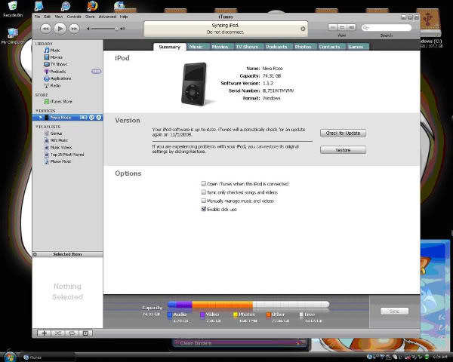Switch to the Movies tab
Screen dimensions: 453x362
point(220,47)
